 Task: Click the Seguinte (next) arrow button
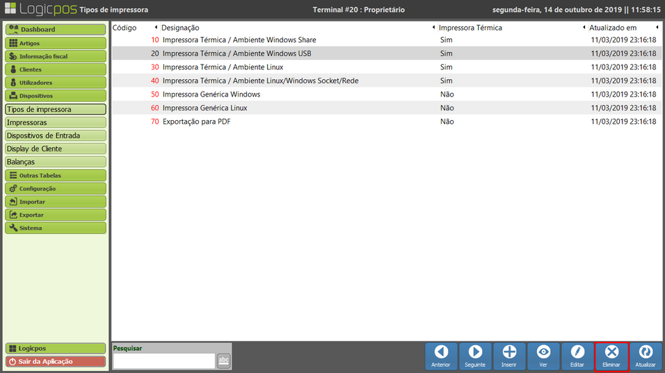(475, 356)
